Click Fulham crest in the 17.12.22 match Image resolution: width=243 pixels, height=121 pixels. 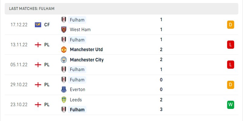click(x=63, y=20)
